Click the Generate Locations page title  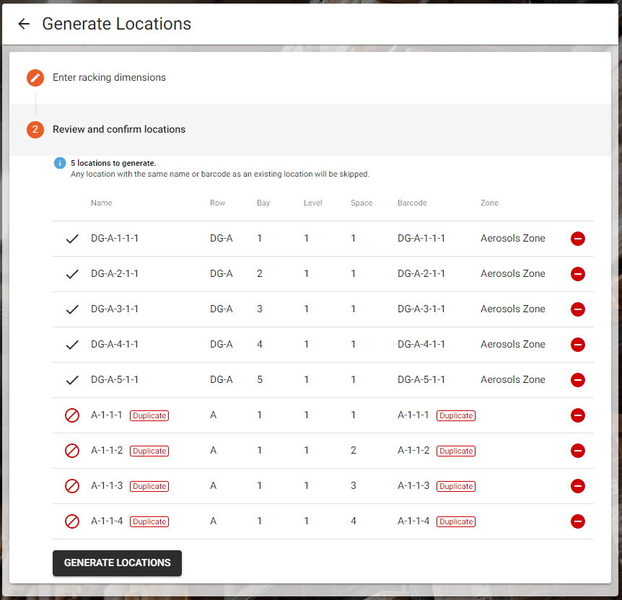click(x=117, y=24)
